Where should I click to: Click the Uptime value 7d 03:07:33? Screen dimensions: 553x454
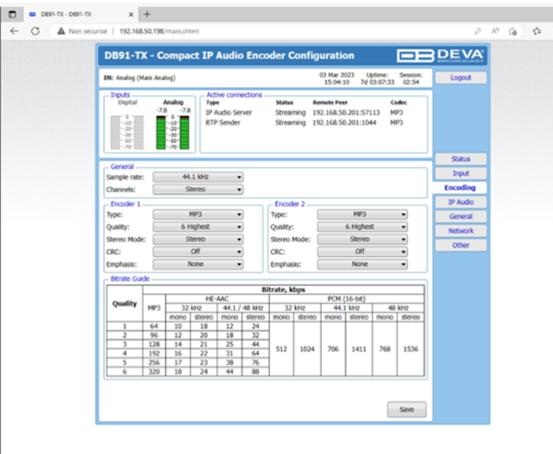[377, 82]
